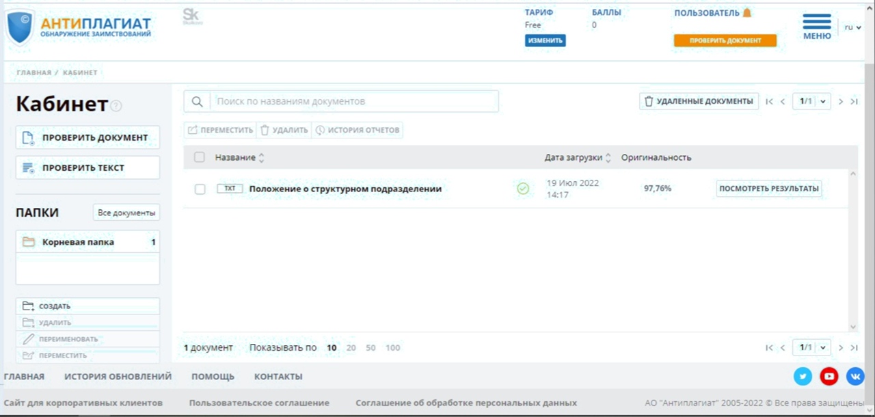Click the УДАЛИТЬ toolbar button above the list

(x=284, y=130)
